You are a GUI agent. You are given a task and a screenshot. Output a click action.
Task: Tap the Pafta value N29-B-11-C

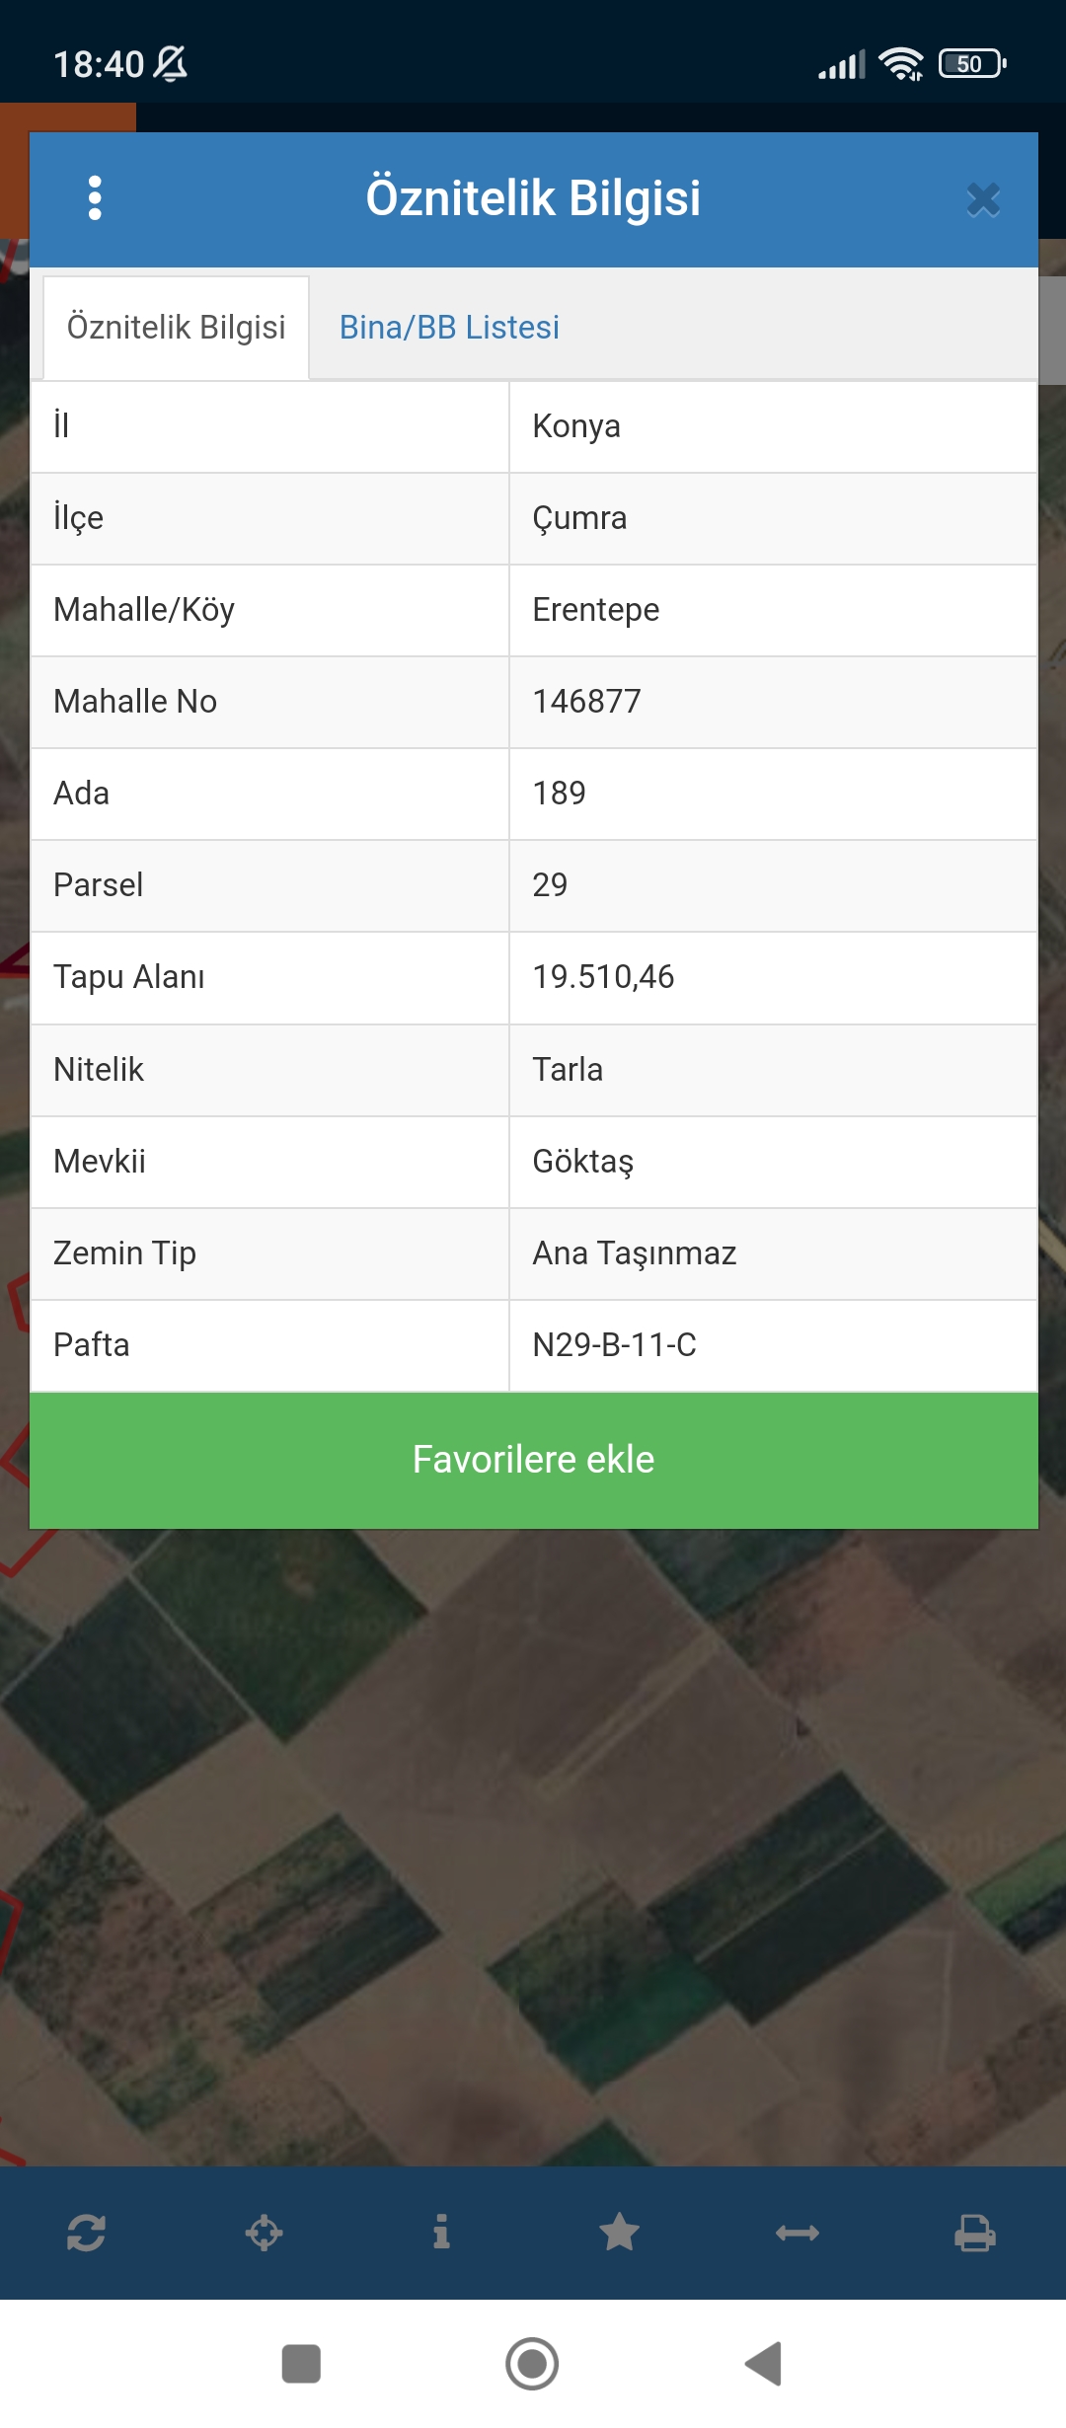[x=614, y=1345]
